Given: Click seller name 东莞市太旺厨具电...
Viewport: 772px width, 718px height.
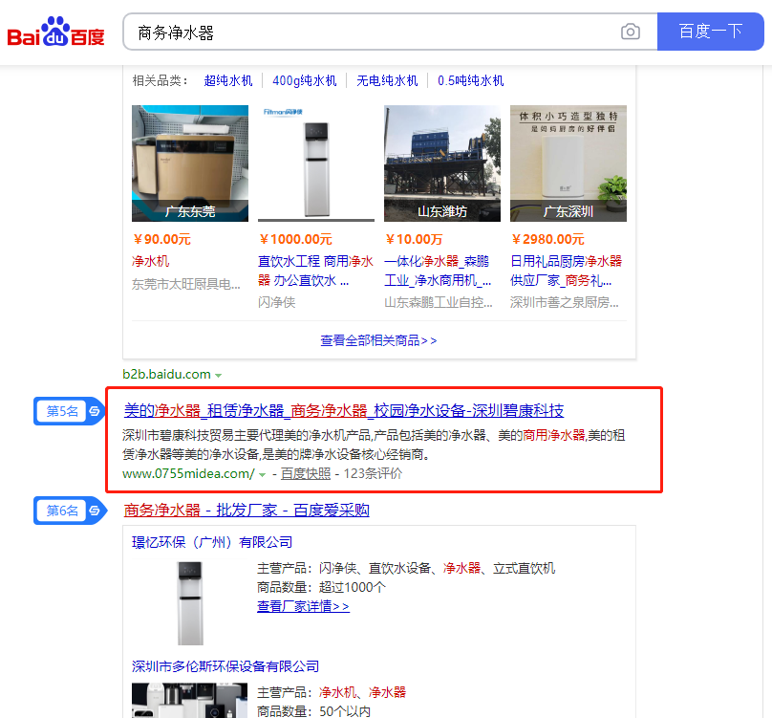Looking at the screenshot, I should click(186, 284).
